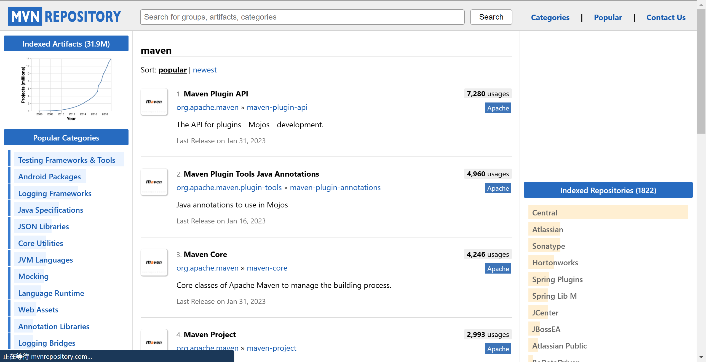Viewport: 706px width, 362px height.
Task: Click the Maven Plugin Tools Java Annotations logo
Action: (154, 182)
